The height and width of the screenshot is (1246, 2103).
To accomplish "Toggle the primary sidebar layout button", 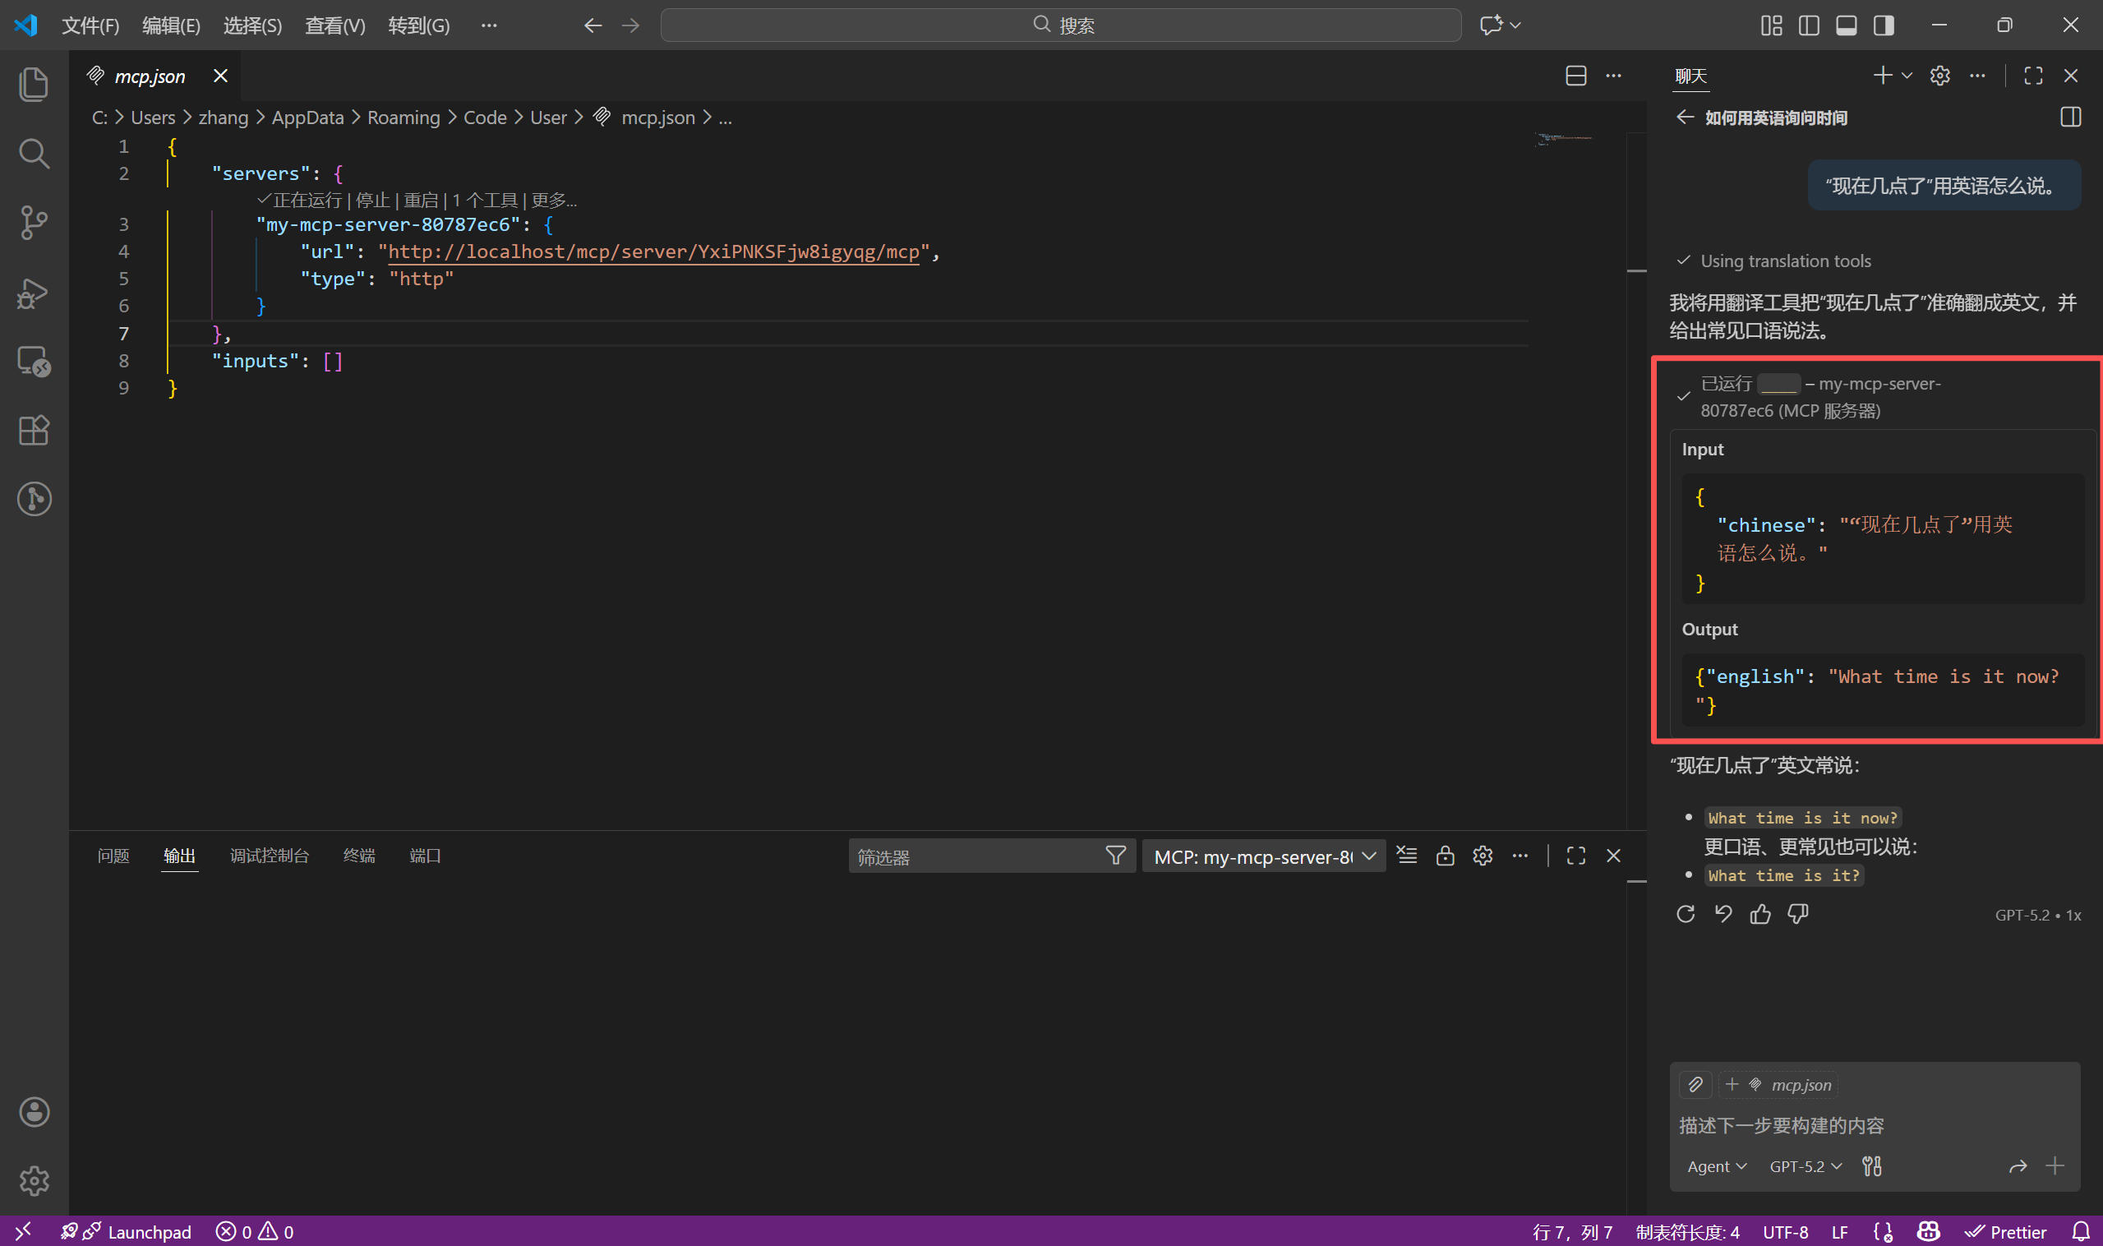I will click(x=1809, y=25).
